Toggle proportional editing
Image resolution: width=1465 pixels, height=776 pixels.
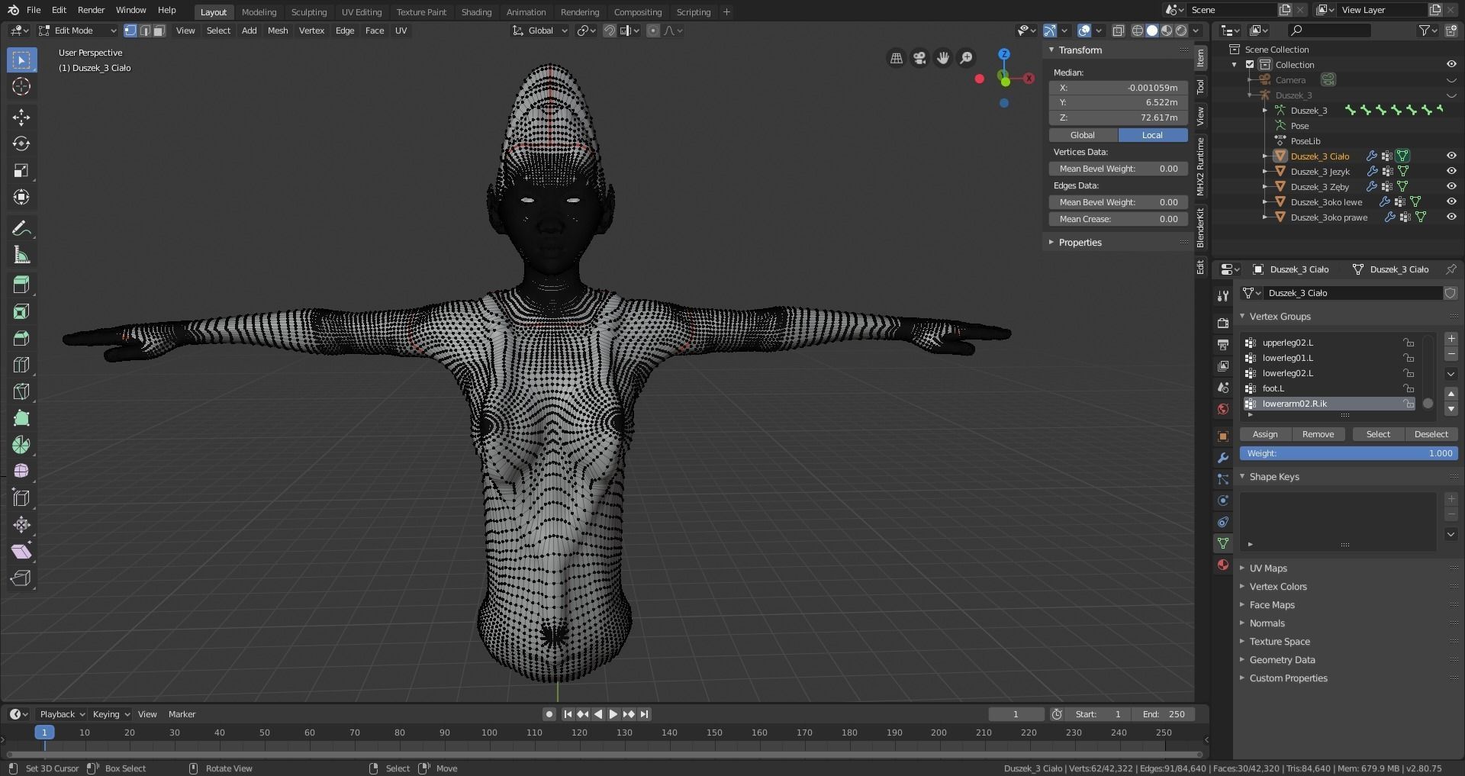coord(653,31)
